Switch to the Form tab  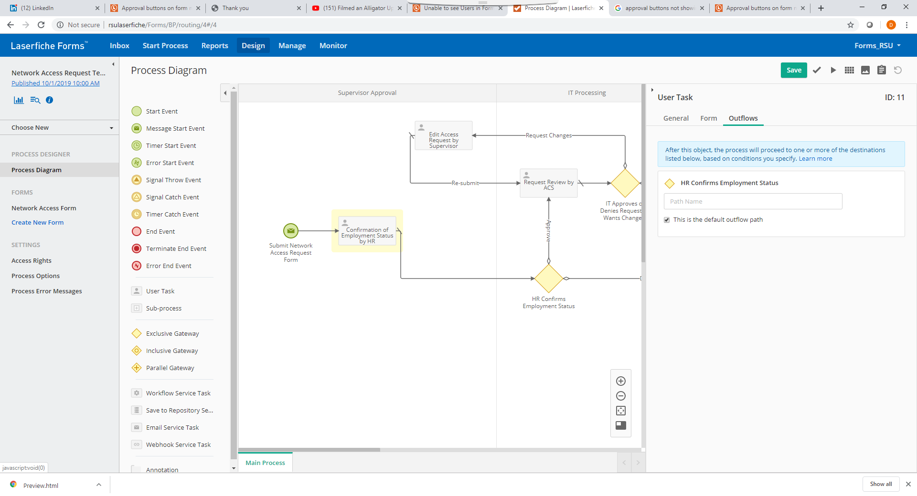(x=709, y=118)
